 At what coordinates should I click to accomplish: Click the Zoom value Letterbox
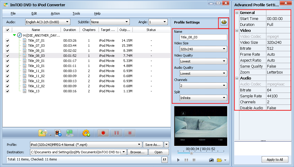(279, 72)
